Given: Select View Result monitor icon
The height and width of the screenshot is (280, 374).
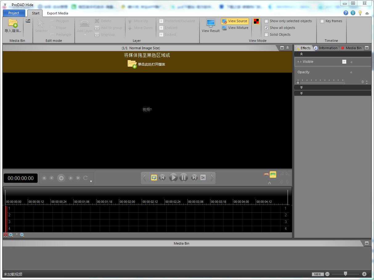Looking at the screenshot, I should coord(211,23).
